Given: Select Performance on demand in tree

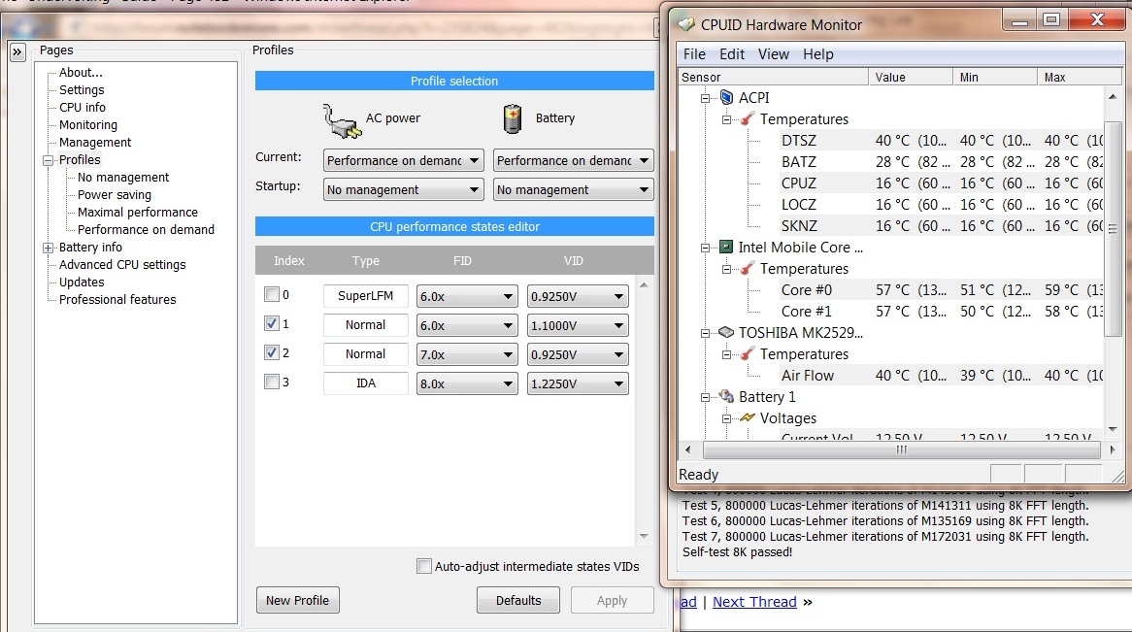Looking at the screenshot, I should (146, 230).
